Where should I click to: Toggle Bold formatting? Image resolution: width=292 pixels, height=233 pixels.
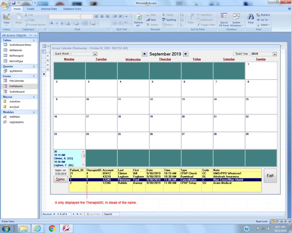click(52, 23)
